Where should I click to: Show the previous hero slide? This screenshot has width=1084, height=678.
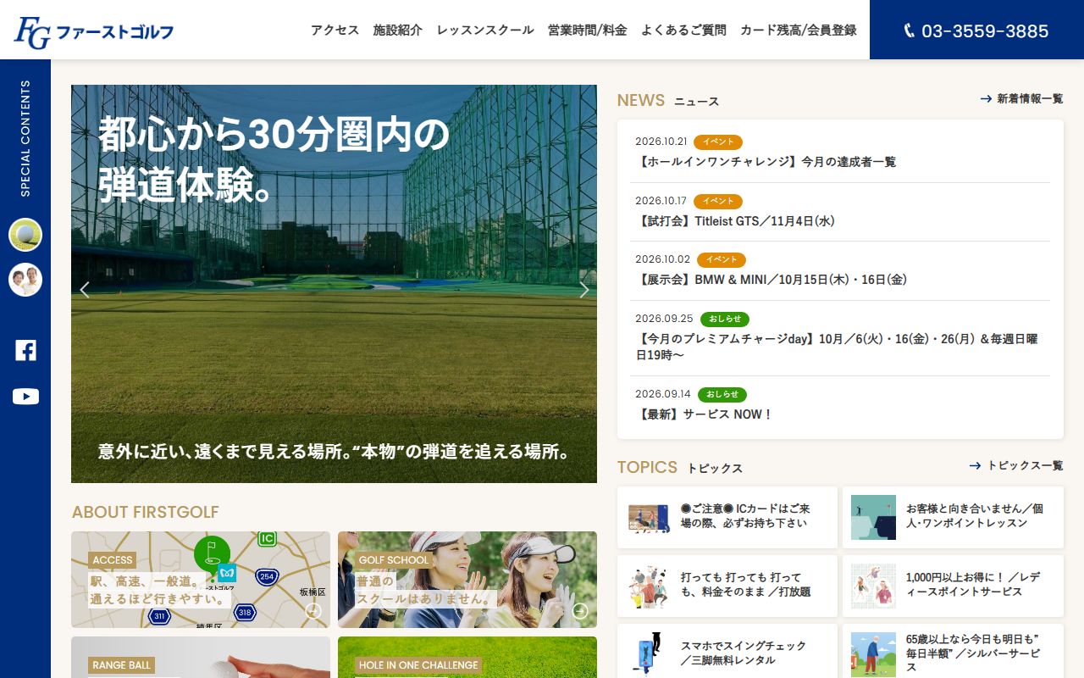85,290
